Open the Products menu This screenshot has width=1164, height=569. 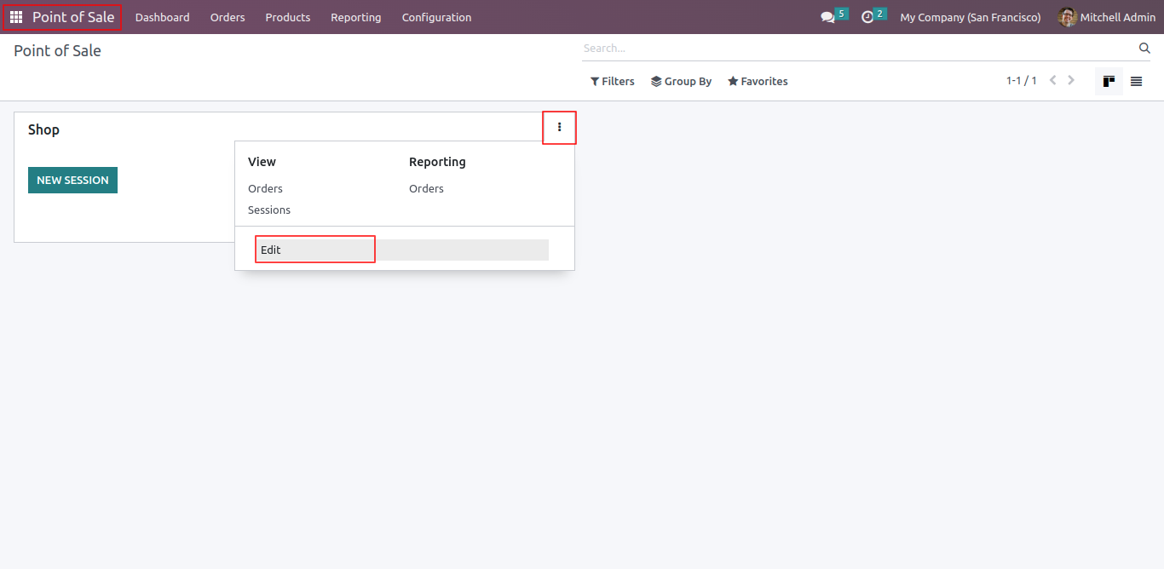287,17
